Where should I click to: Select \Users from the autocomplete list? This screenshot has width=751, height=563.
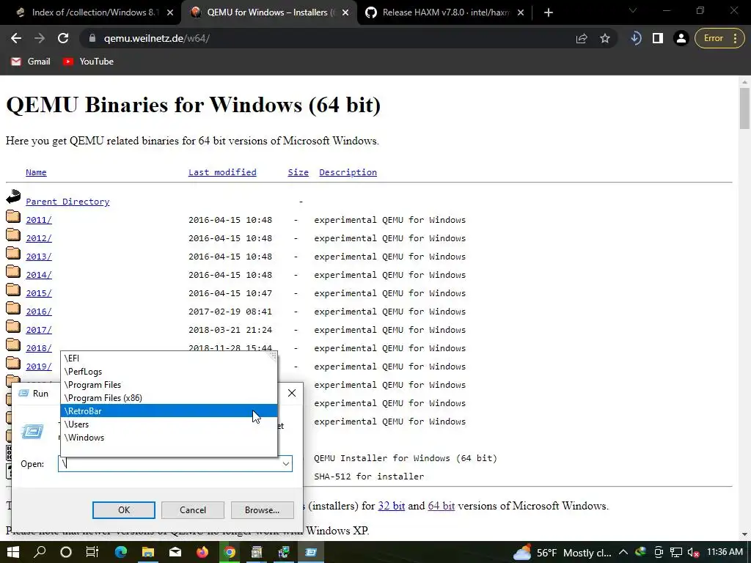(x=169, y=424)
